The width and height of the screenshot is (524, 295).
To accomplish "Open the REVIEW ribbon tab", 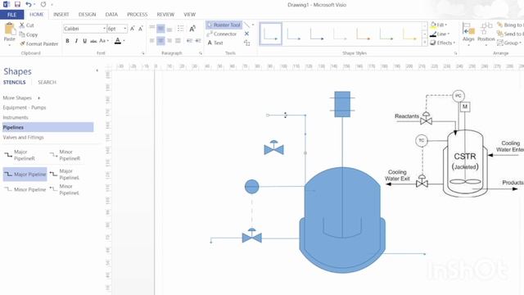I will coord(165,15).
